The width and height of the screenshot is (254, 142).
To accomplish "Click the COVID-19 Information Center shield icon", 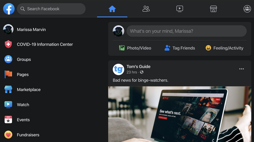I will tap(8, 44).
